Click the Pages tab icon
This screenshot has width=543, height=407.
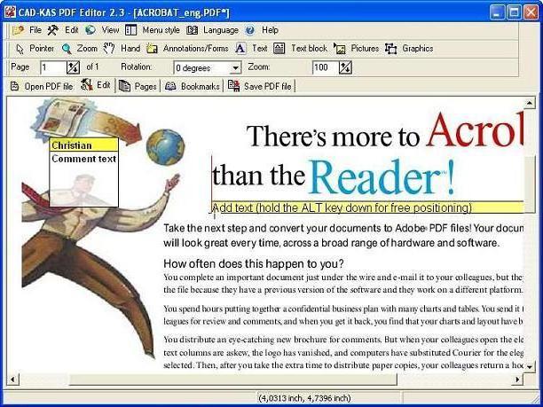tap(124, 86)
